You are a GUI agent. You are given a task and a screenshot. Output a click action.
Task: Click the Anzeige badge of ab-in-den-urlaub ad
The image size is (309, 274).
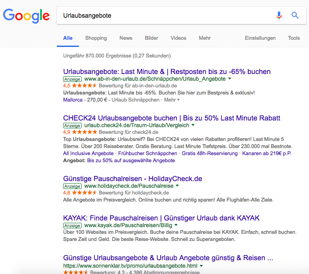(x=72, y=79)
